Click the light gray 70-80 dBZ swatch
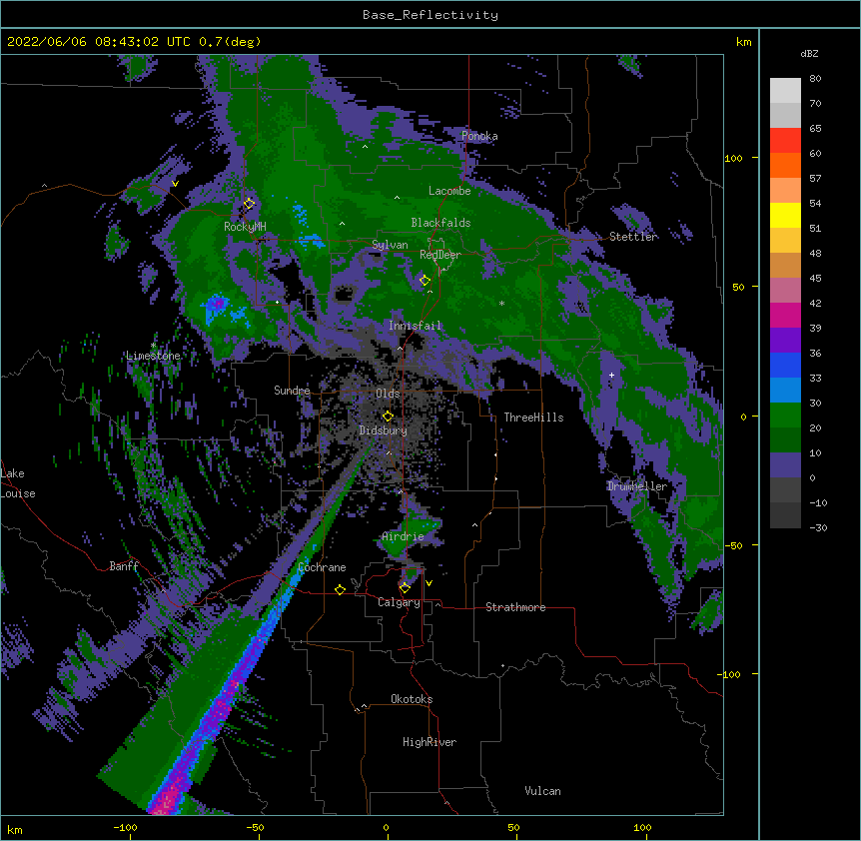The height and width of the screenshot is (841, 861). 785,91
